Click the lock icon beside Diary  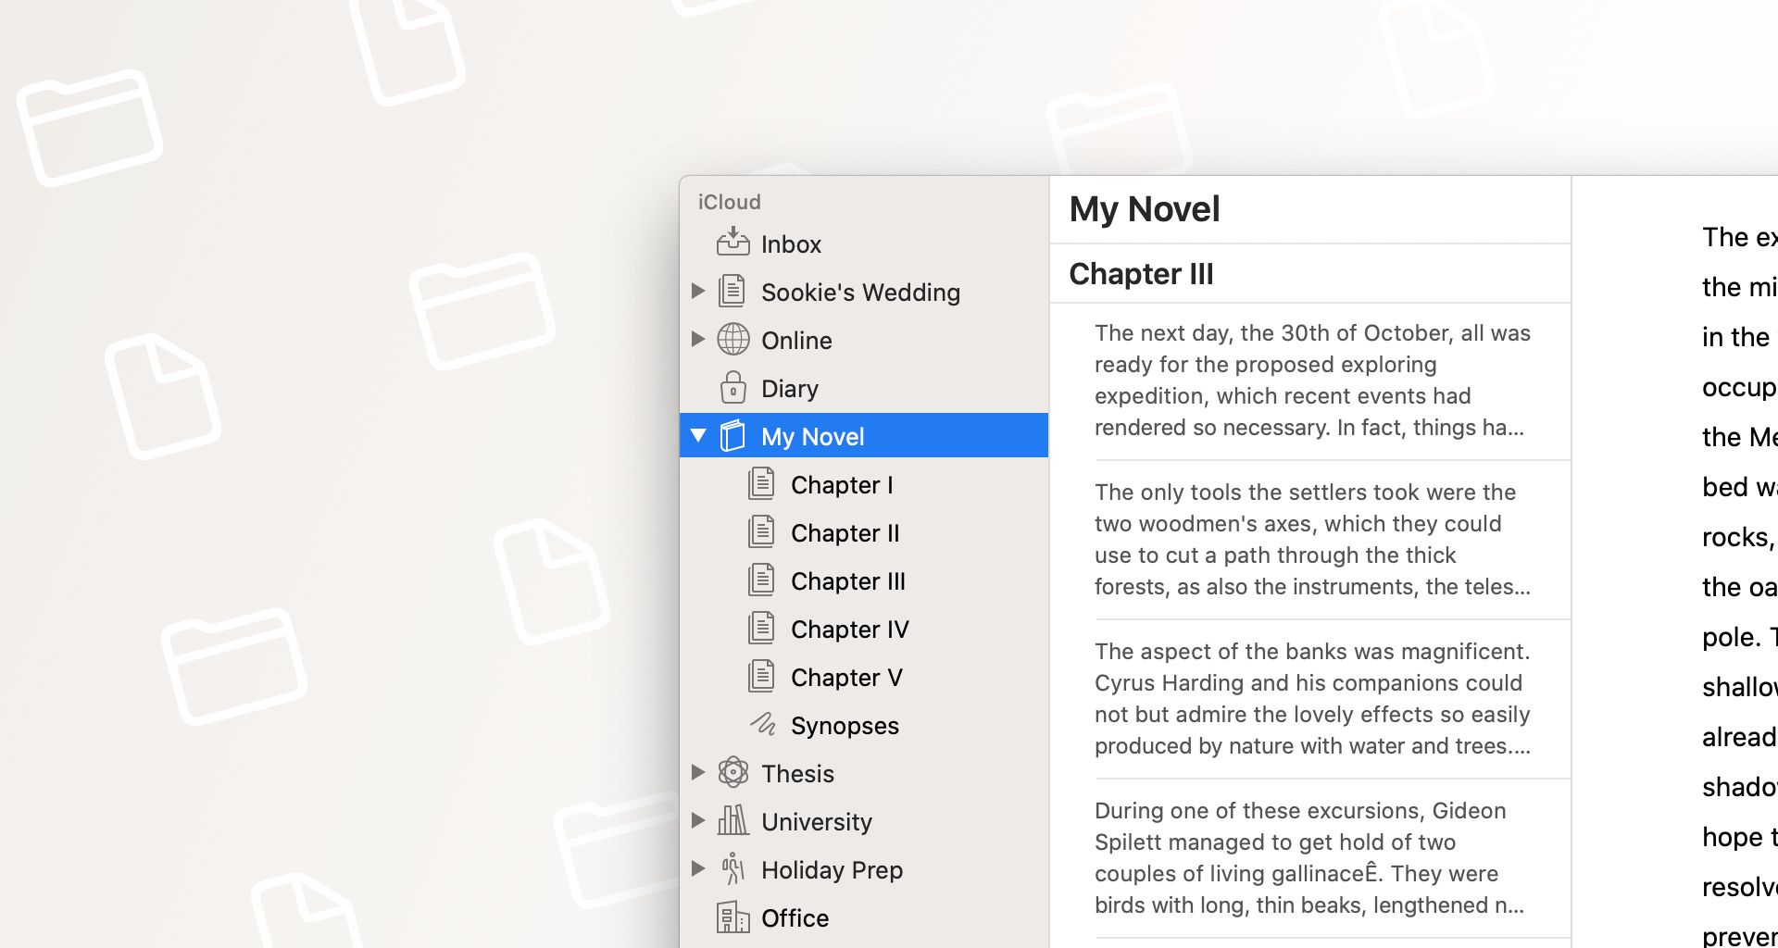tap(732, 388)
